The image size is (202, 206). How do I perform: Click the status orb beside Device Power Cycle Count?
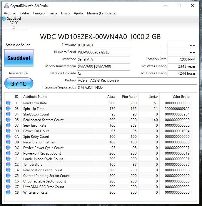coord(8,148)
